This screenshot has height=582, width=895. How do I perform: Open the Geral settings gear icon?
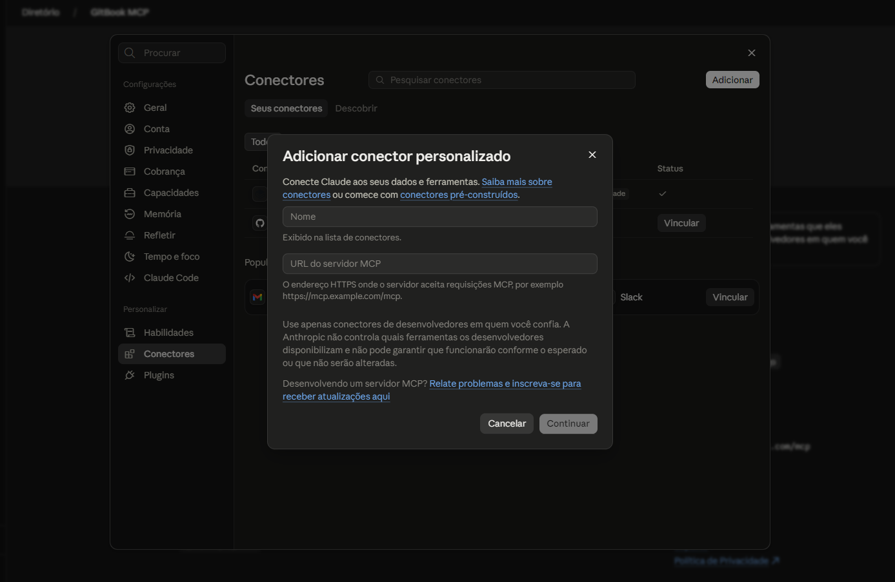click(x=130, y=108)
